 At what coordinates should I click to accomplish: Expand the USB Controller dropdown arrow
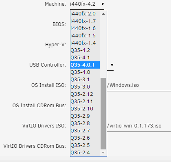(x=112, y=65)
